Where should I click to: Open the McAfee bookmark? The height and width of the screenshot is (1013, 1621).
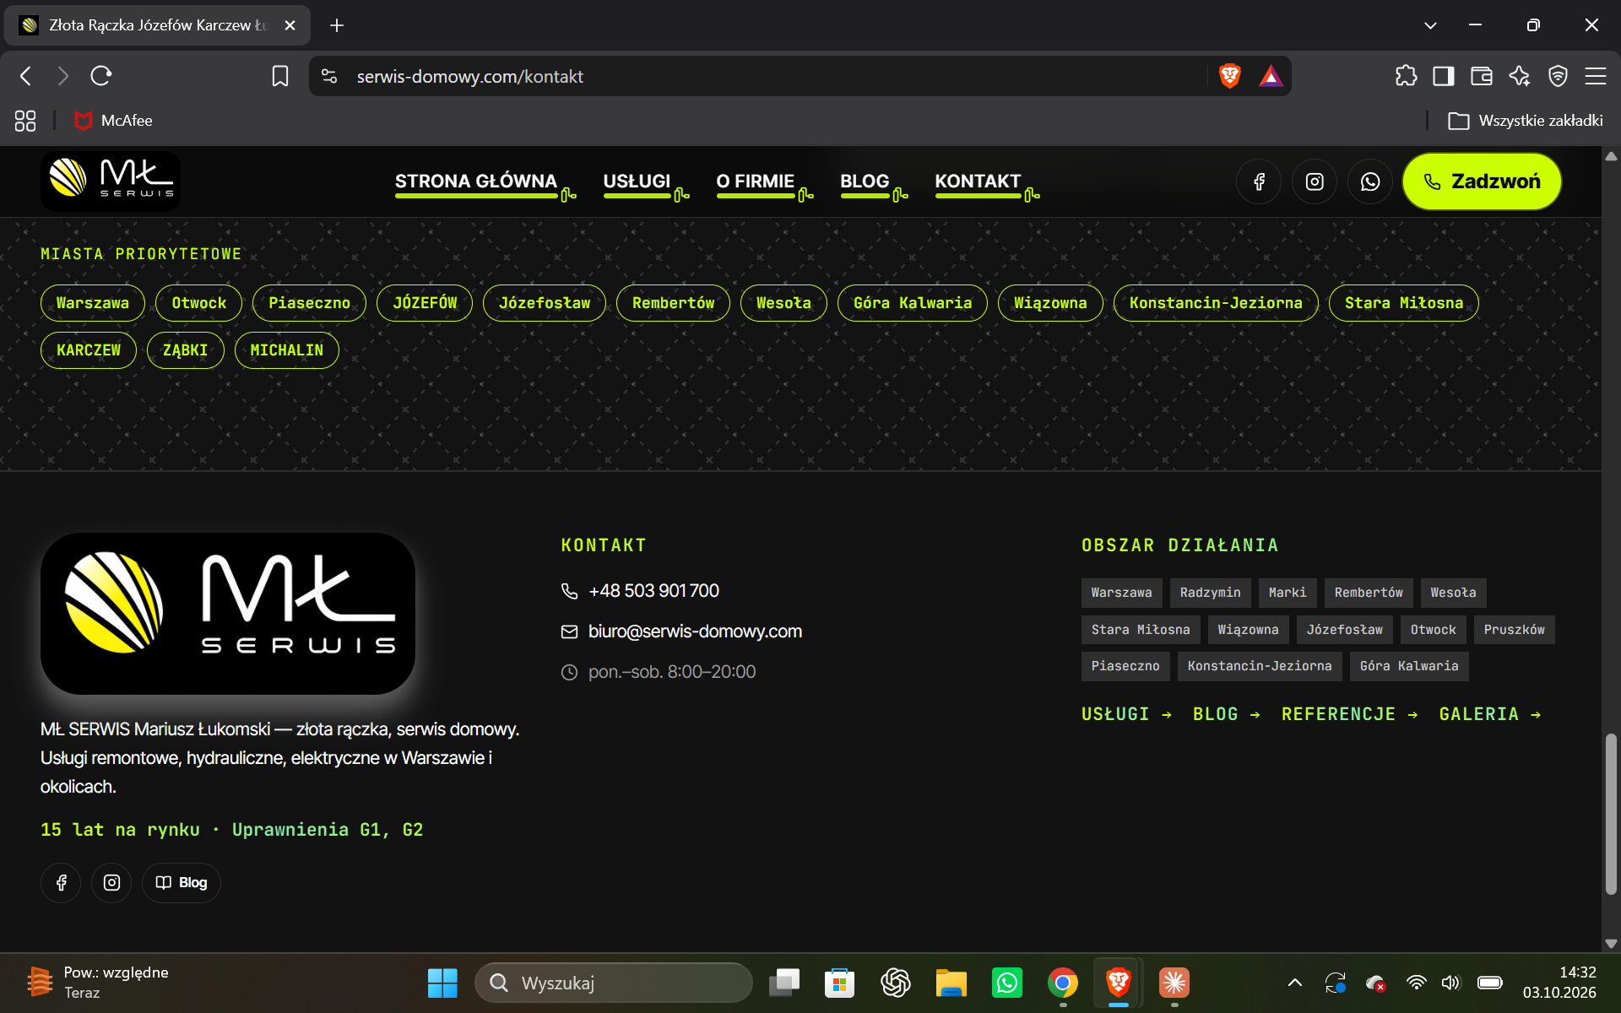(114, 121)
